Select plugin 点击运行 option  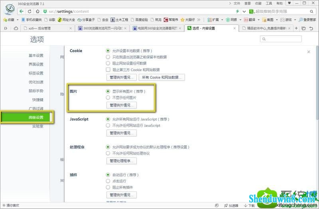click(108, 181)
